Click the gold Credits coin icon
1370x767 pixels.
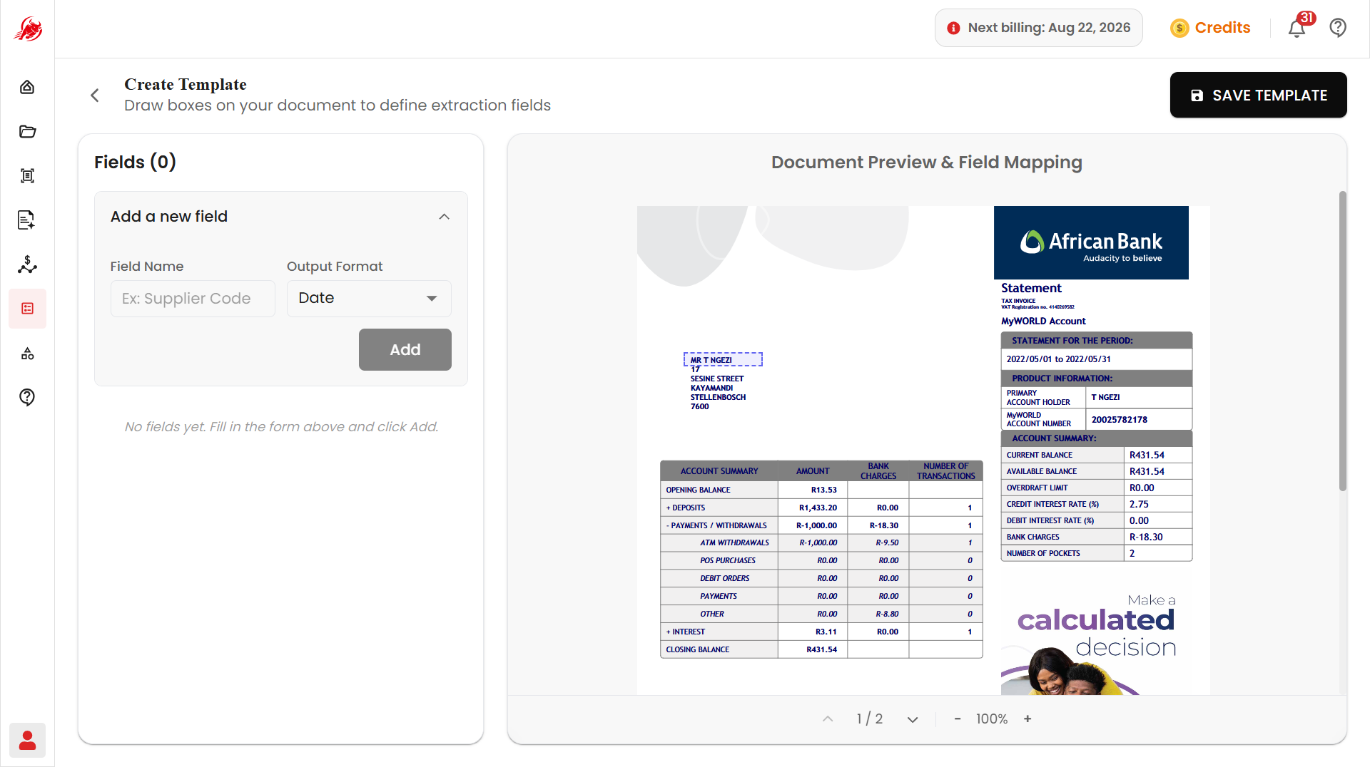1179,28
